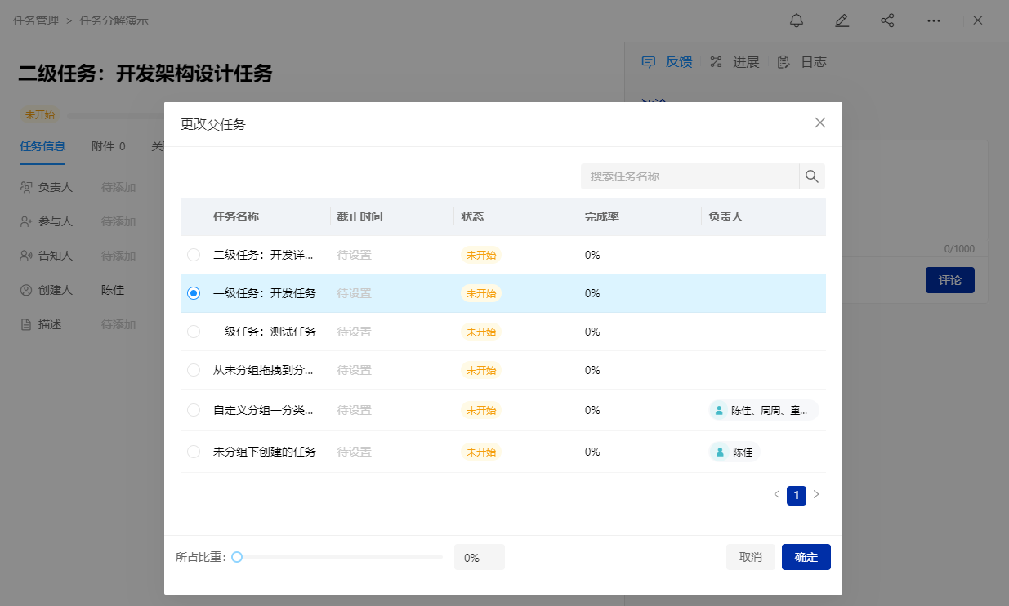The width and height of the screenshot is (1009, 606).
Task: Go to previous page arrow
Action: pyautogui.click(x=777, y=494)
